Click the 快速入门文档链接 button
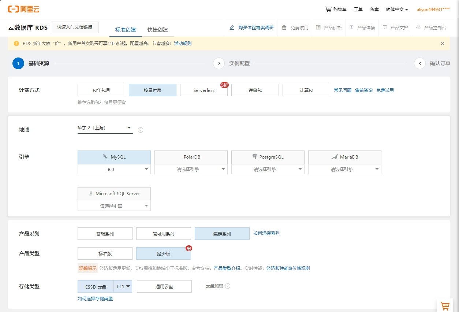This screenshot has height=312, width=459. [x=75, y=27]
